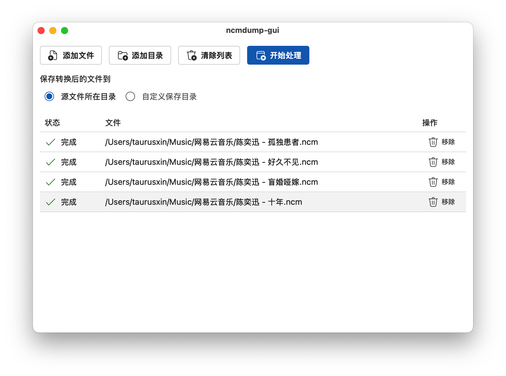This screenshot has height=376, width=506.
Task: Click the add file icon
Action: (53, 56)
